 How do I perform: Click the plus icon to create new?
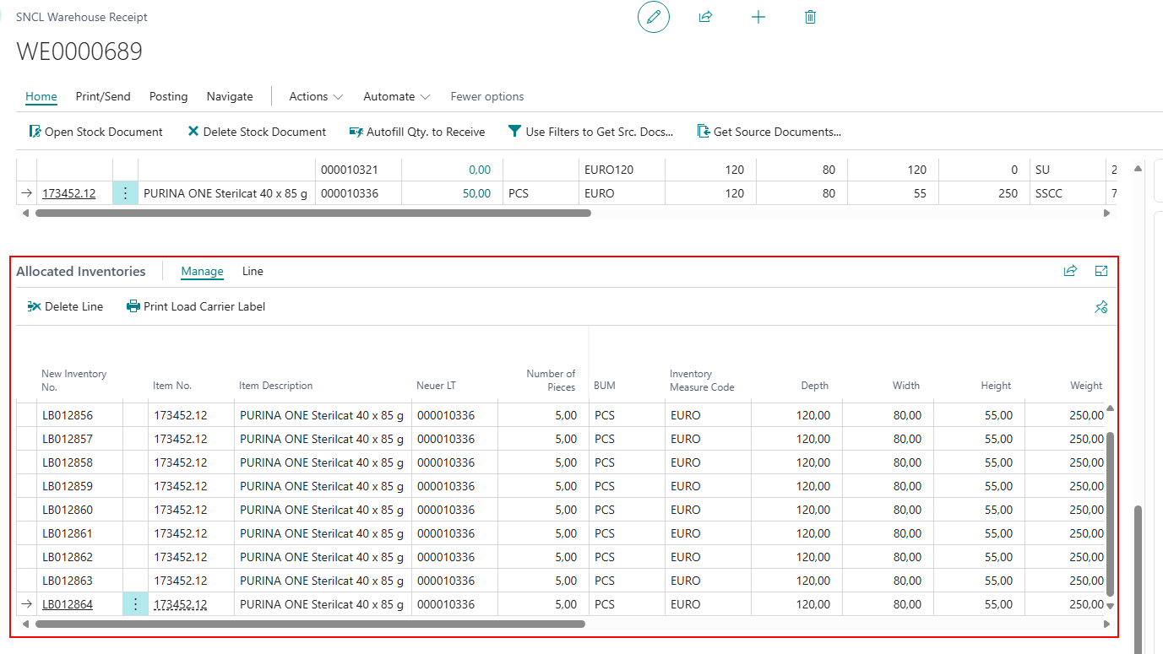click(x=758, y=17)
